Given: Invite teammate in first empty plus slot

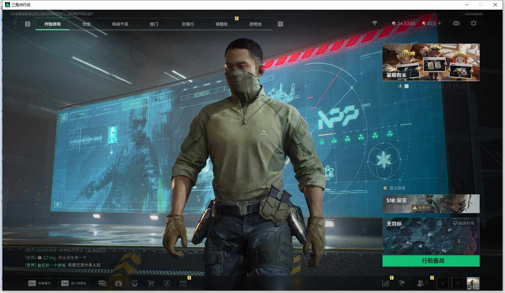Looking at the screenshot, I should click(442, 283).
